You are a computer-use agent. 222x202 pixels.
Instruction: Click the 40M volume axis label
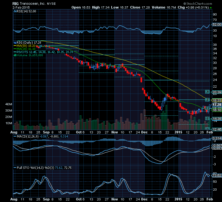point(9,104)
